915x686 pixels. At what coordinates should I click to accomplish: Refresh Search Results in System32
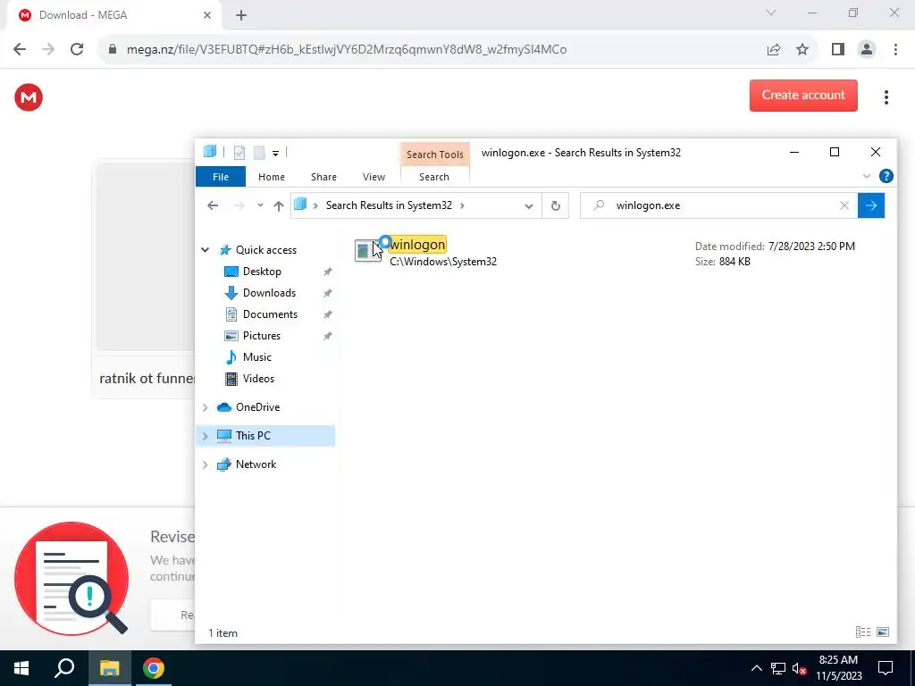point(556,205)
